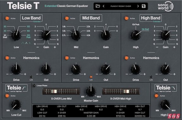Viewport: 182px width, 120px height.
Task: Save preset with the floppy disk icon
Action: [x=143, y=6]
